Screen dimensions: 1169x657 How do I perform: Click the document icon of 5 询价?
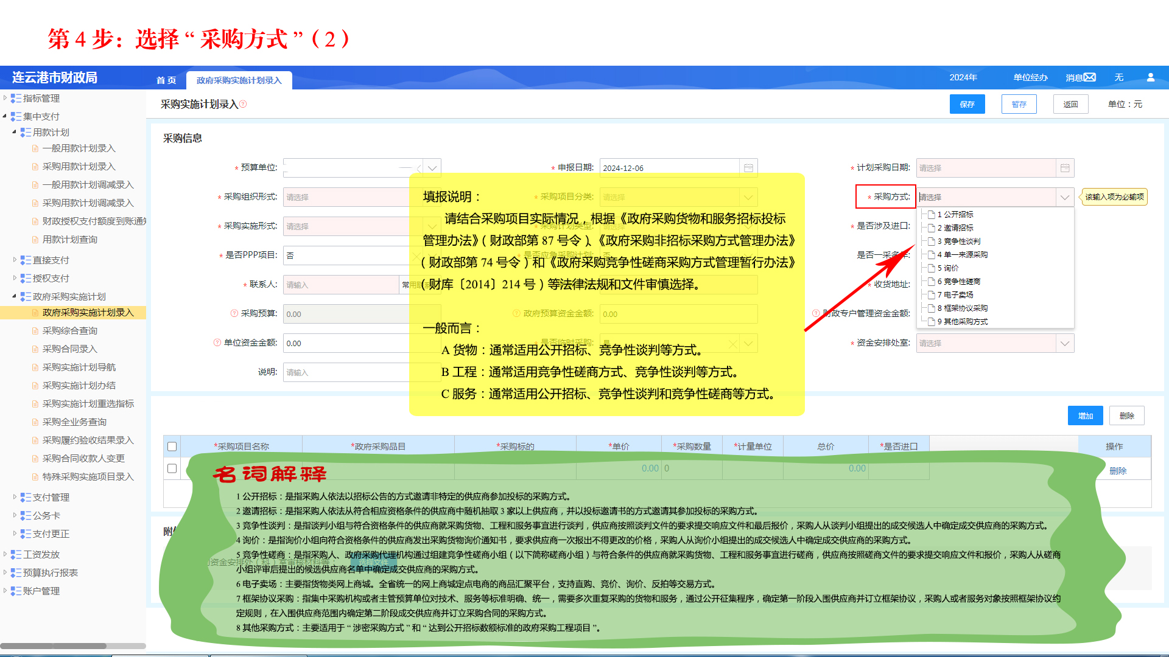click(931, 268)
